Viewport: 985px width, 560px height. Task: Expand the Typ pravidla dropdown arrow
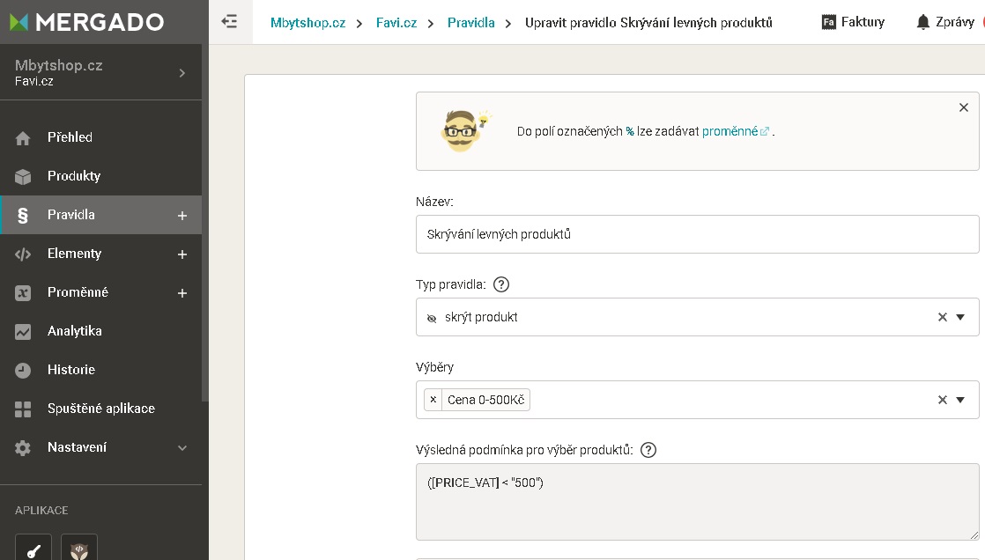[x=959, y=317]
